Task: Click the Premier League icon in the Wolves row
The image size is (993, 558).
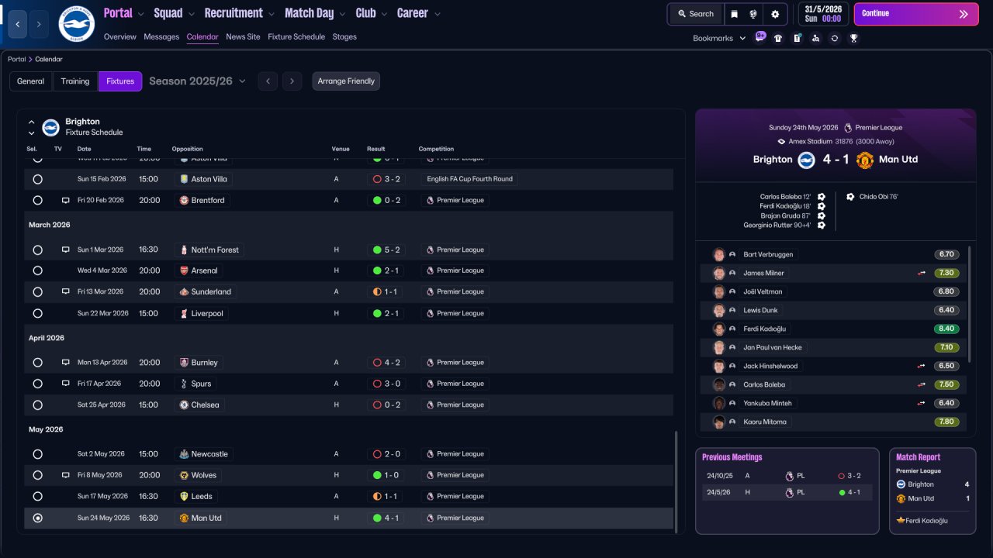Action: [429, 475]
